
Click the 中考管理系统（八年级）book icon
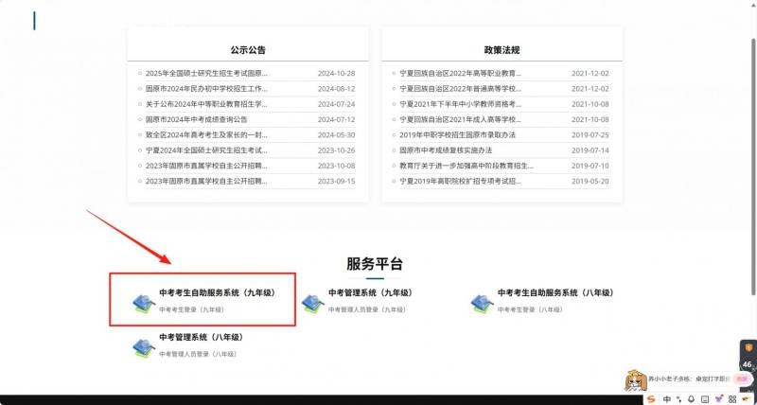click(142, 346)
